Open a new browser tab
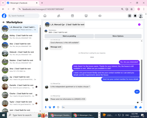 [x=42, y=3]
